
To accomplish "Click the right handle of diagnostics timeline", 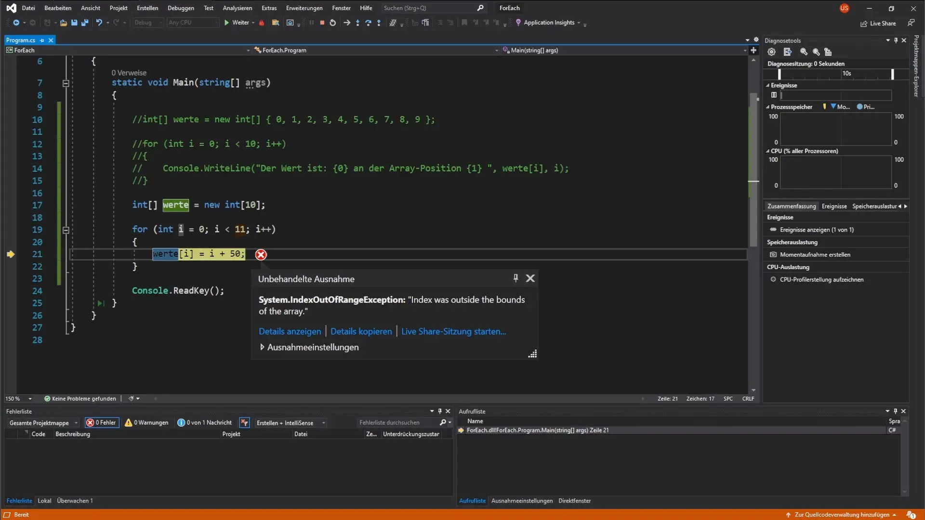I will tap(892, 74).
